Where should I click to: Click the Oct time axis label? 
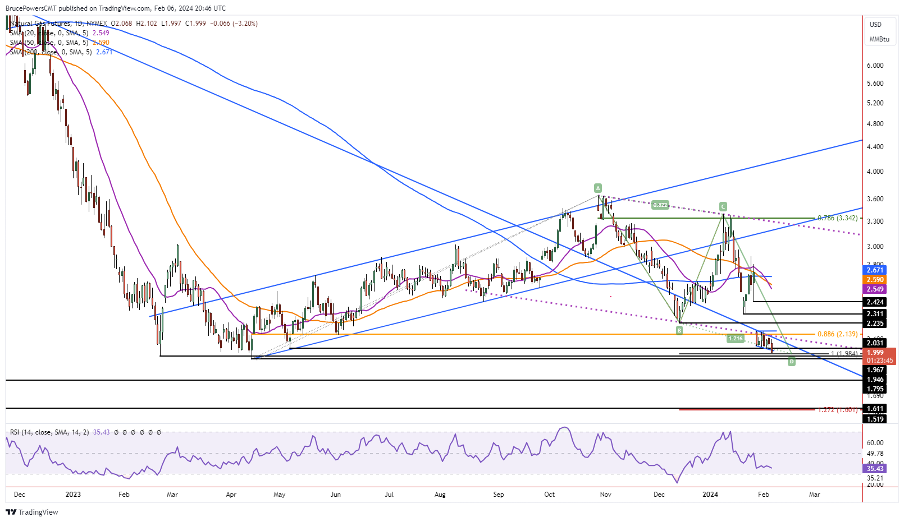[550, 495]
